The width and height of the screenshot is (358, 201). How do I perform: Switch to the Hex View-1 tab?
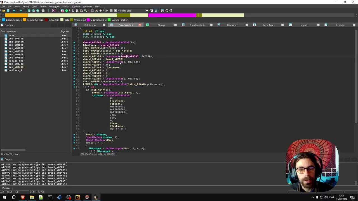(233, 25)
